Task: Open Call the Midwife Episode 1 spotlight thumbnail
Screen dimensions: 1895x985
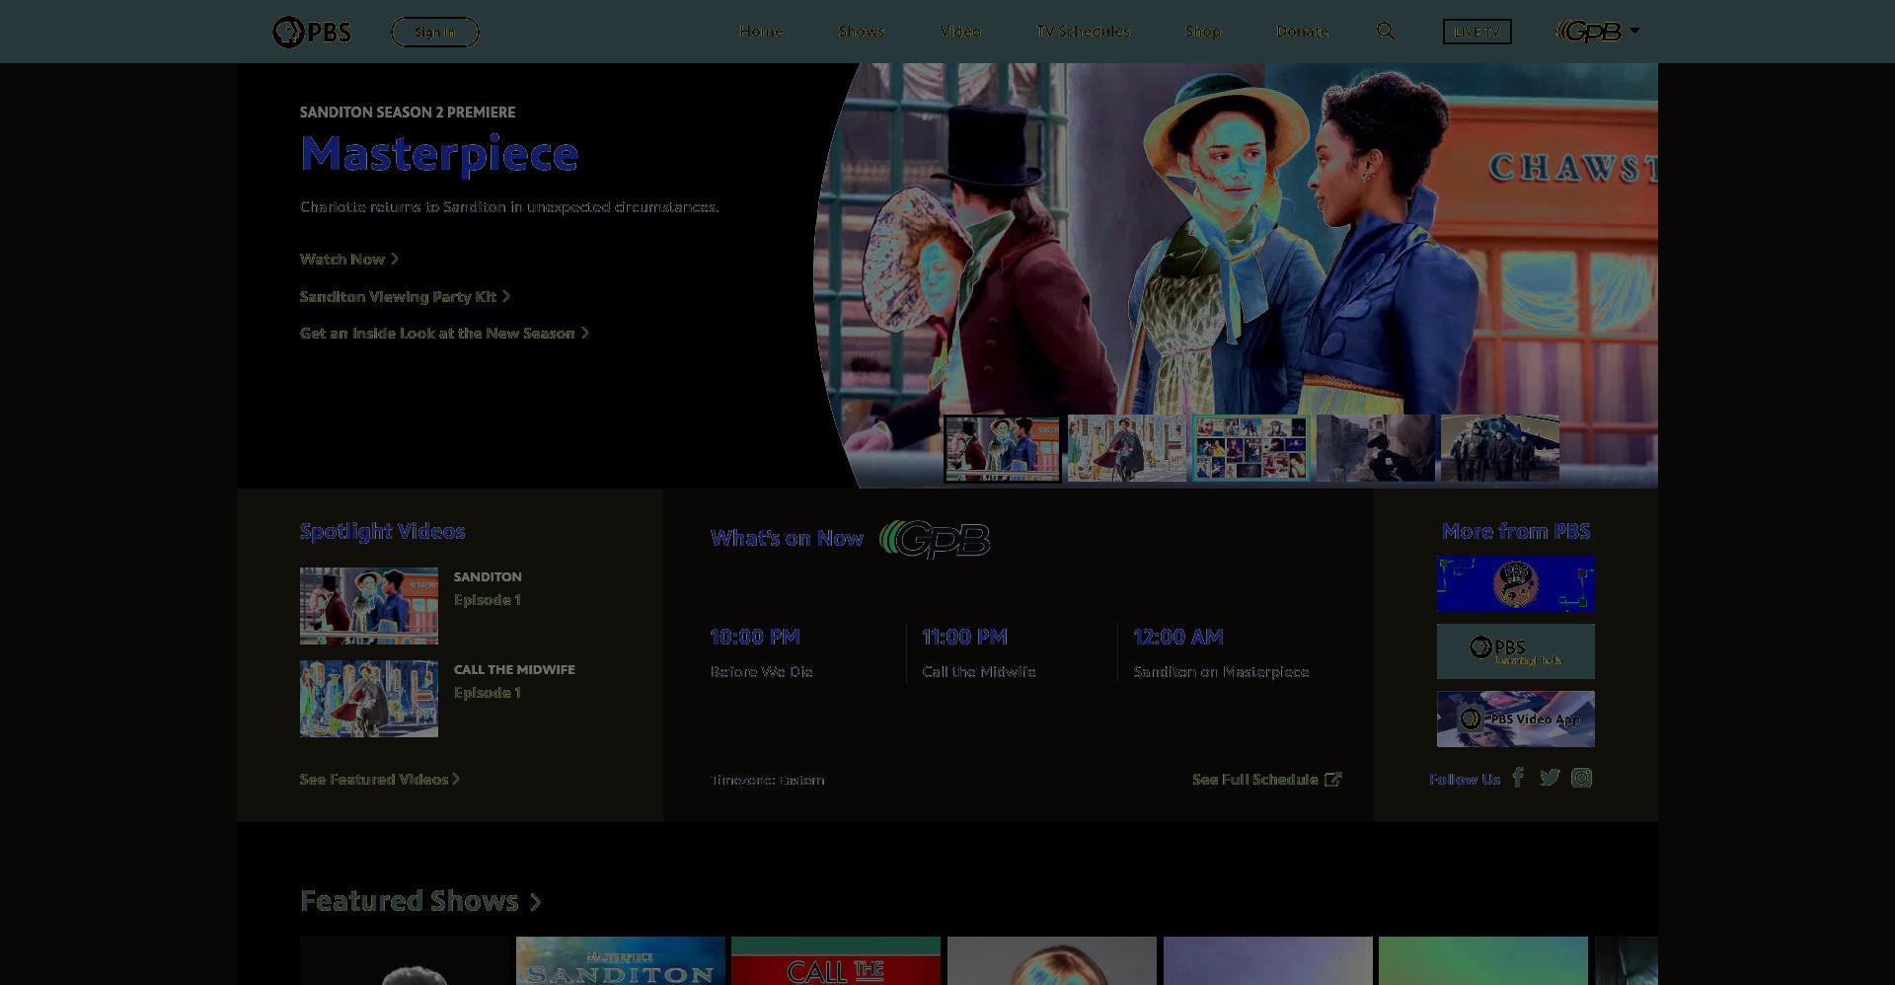Action: pos(369,699)
